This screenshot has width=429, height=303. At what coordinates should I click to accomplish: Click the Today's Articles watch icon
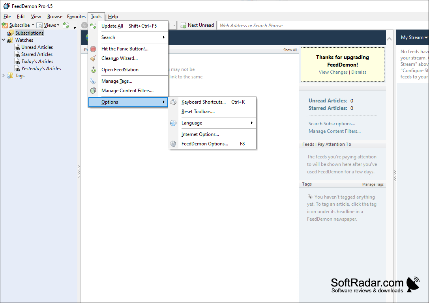[17, 61]
